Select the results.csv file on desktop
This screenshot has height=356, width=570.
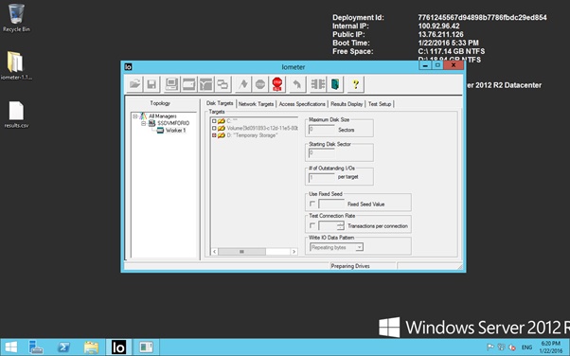click(x=16, y=115)
